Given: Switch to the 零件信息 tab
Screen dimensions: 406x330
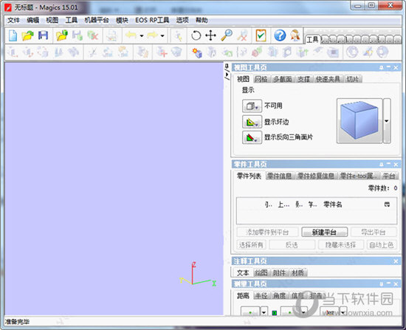Looking at the screenshot, I should (279, 176).
